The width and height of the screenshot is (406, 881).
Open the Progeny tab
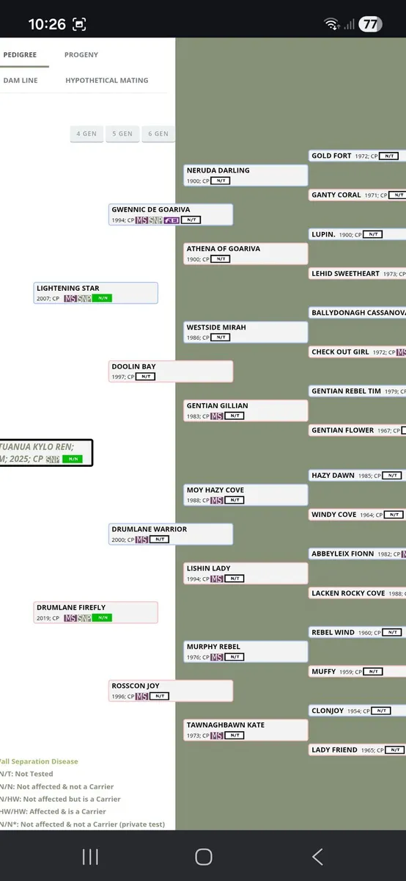[x=81, y=55]
